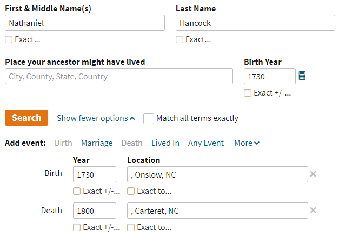Click the First Name field with Nathaniel
This screenshot has height=237, width=339.
point(85,23)
